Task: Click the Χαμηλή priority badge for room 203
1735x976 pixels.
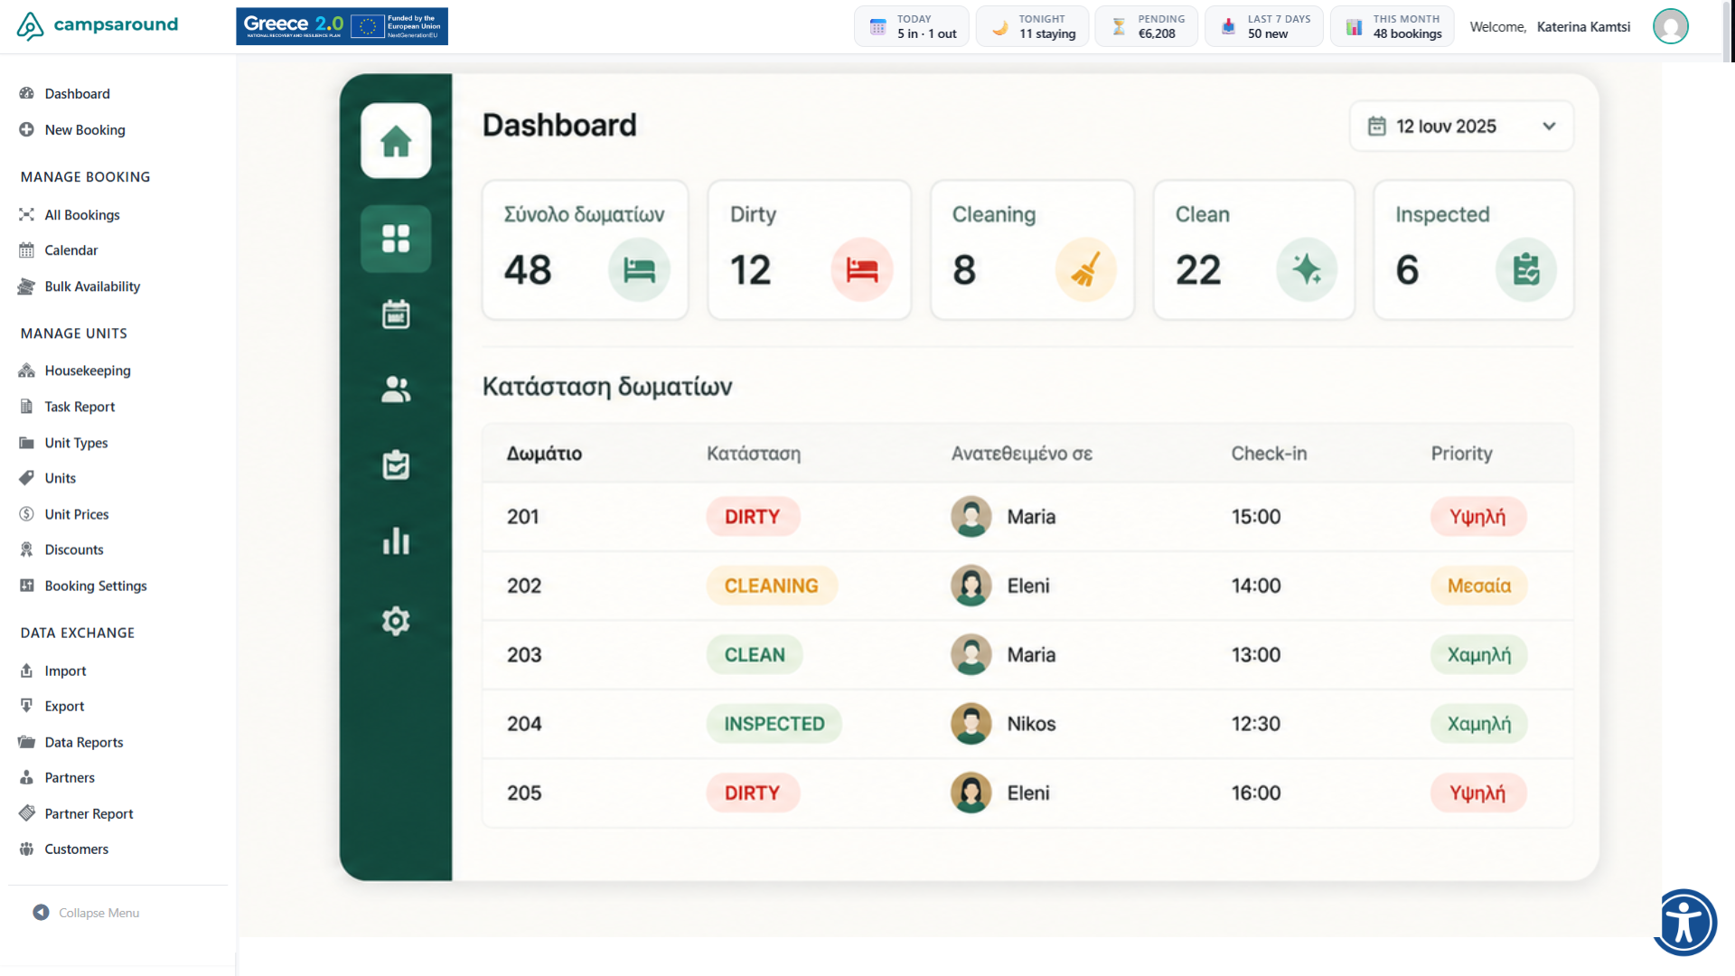Action: pos(1478,655)
